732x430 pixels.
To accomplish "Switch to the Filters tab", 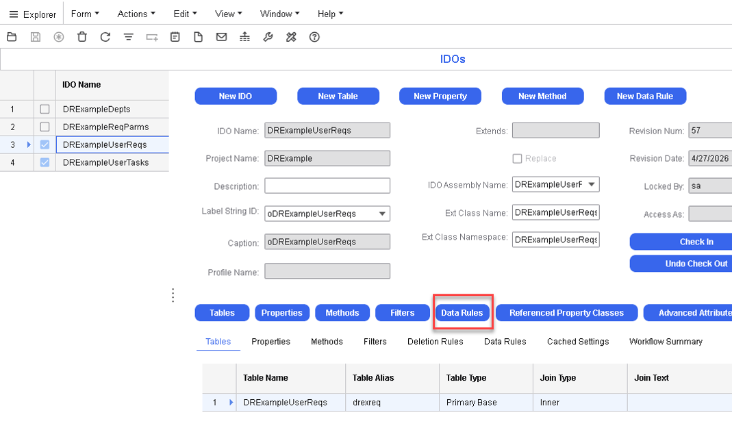I will click(375, 342).
